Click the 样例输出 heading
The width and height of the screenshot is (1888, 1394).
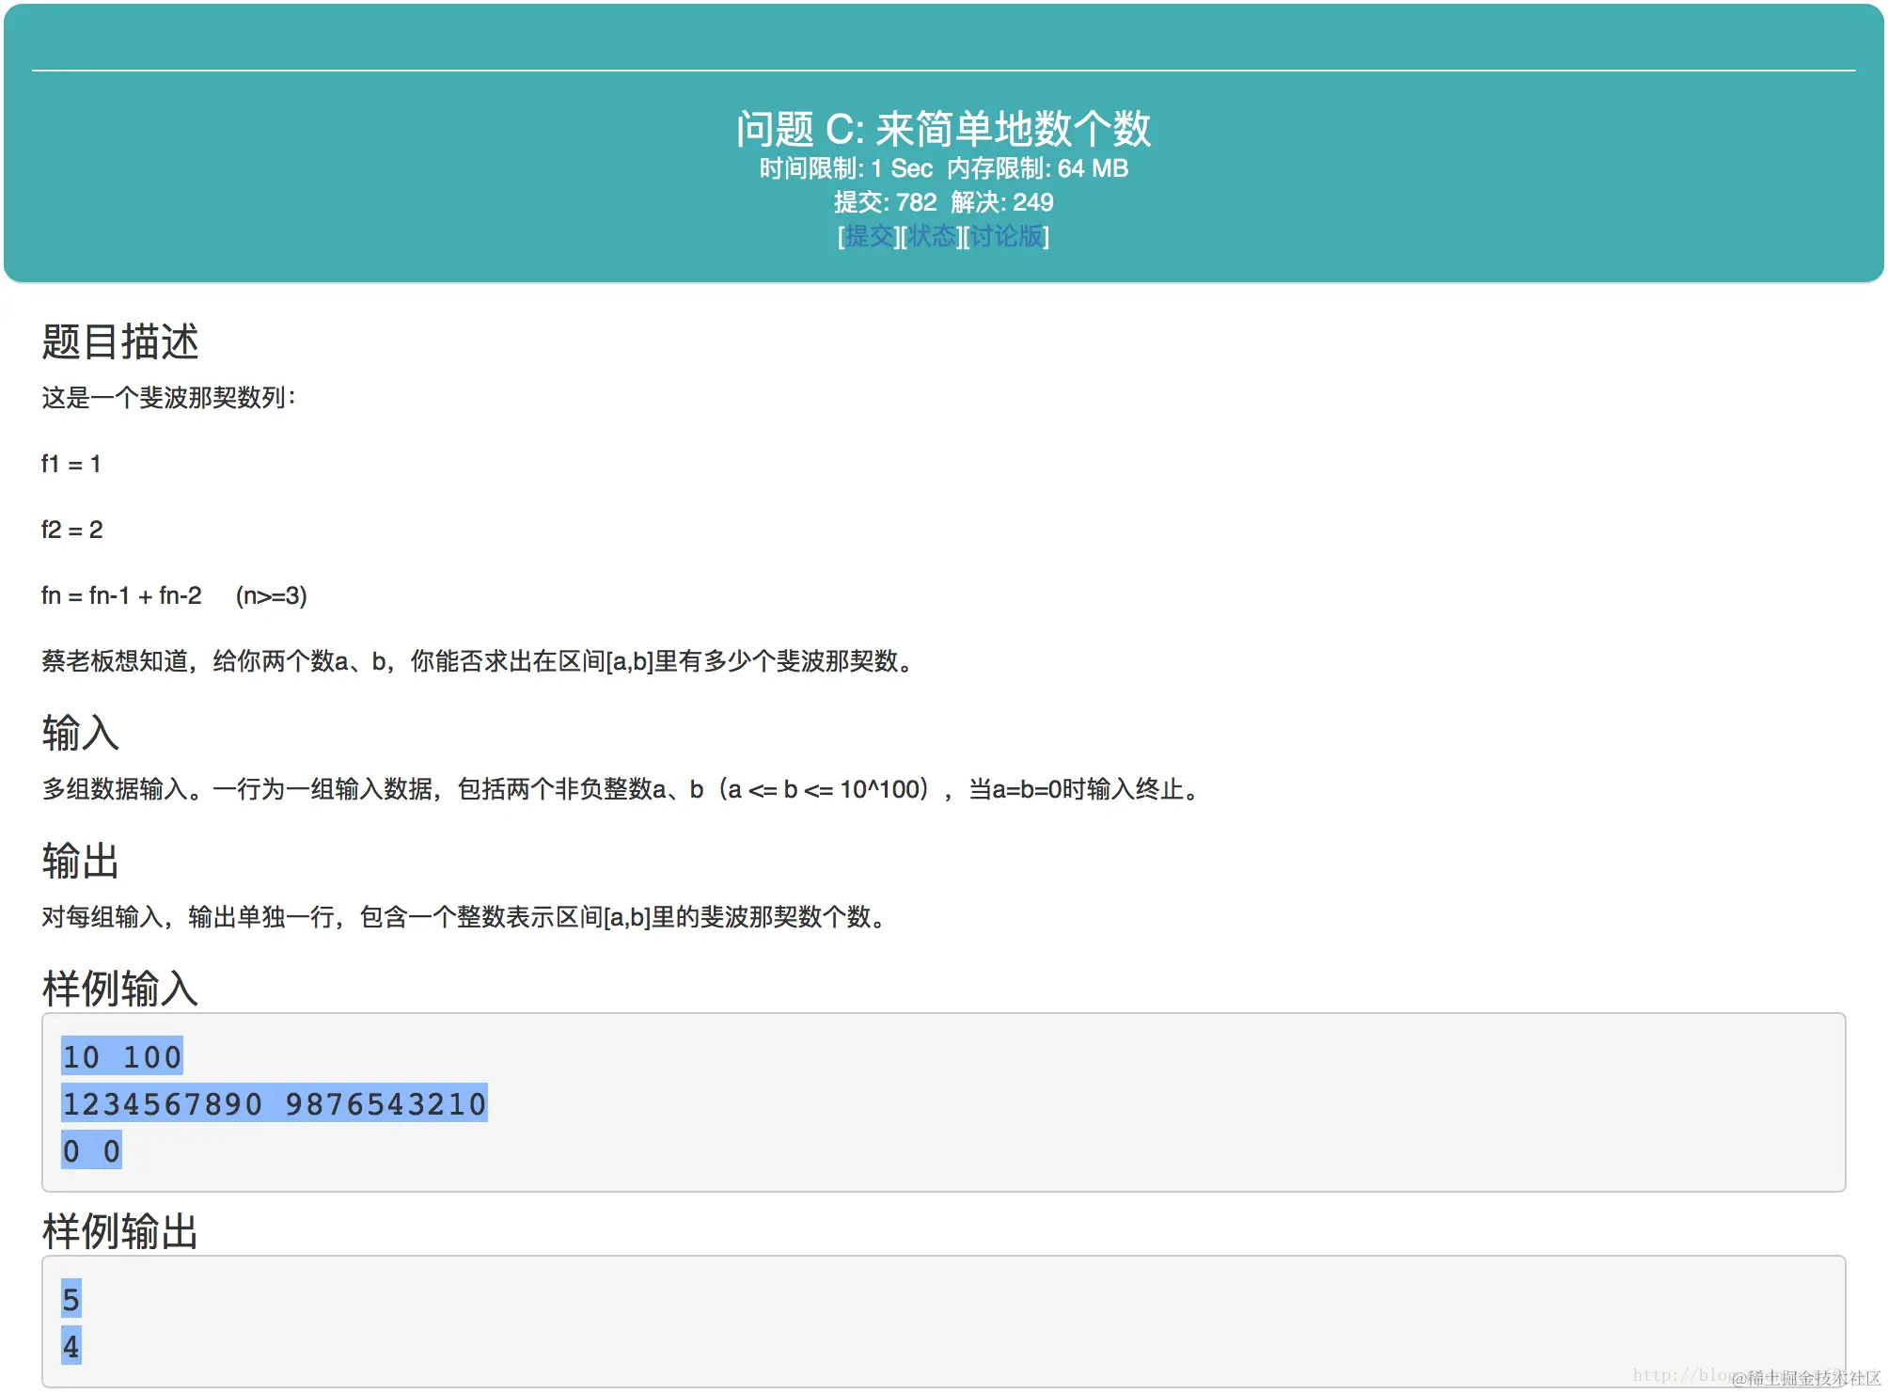point(119,1231)
